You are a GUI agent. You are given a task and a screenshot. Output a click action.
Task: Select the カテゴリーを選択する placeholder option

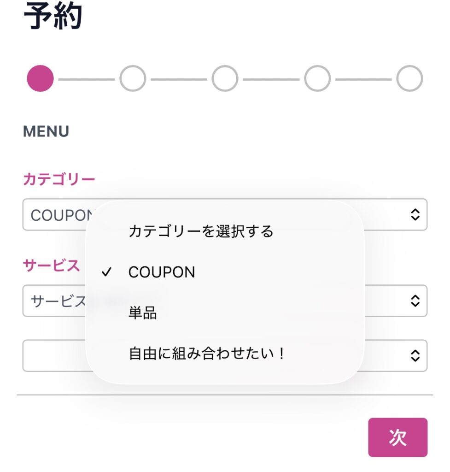pyautogui.click(x=201, y=231)
